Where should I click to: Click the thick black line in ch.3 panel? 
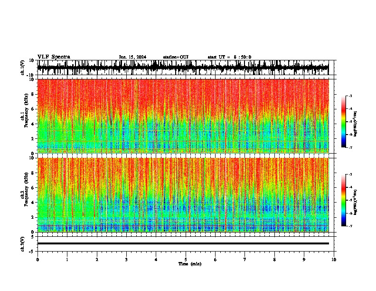tap(183, 243)
